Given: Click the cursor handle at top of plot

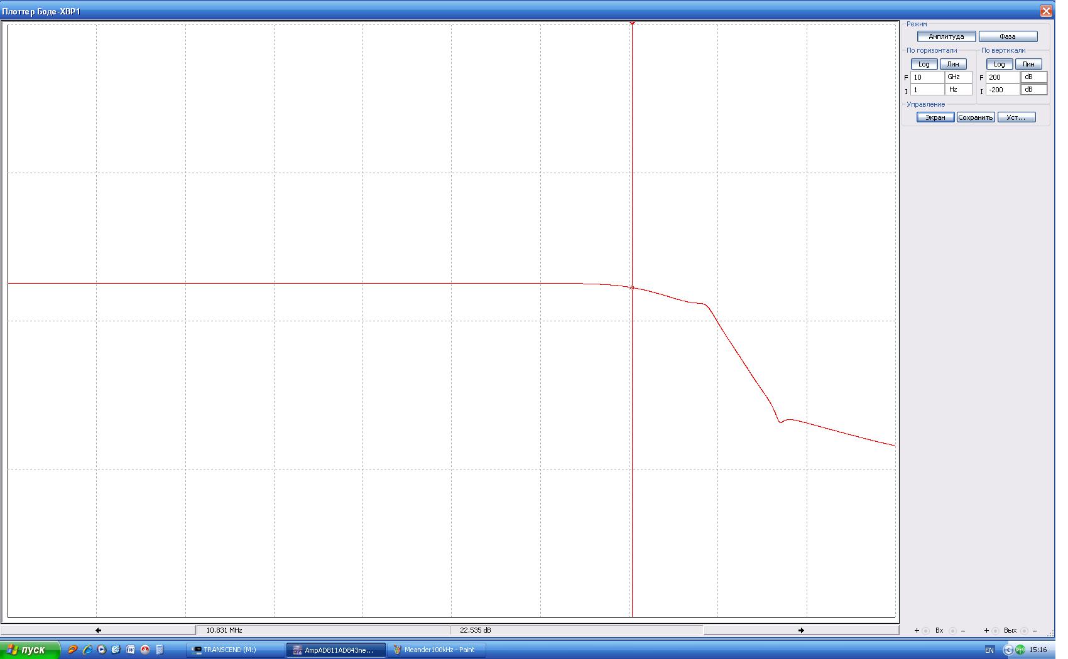Looking at the screenshot, I should click(x=632, y=23).
